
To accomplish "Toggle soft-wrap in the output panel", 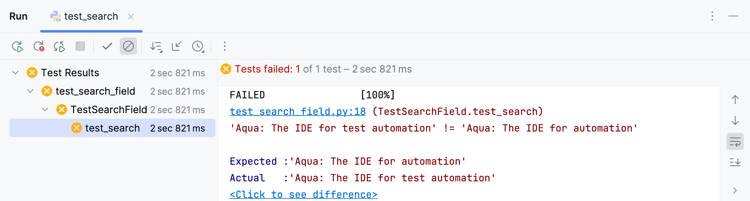I will tap(736, 142).
